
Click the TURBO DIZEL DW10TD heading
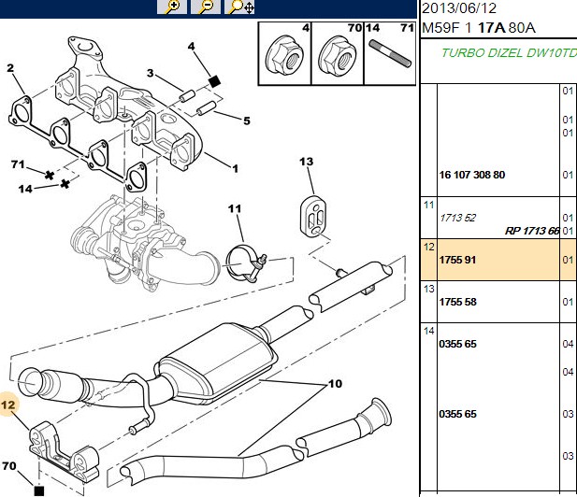point(509,53)
